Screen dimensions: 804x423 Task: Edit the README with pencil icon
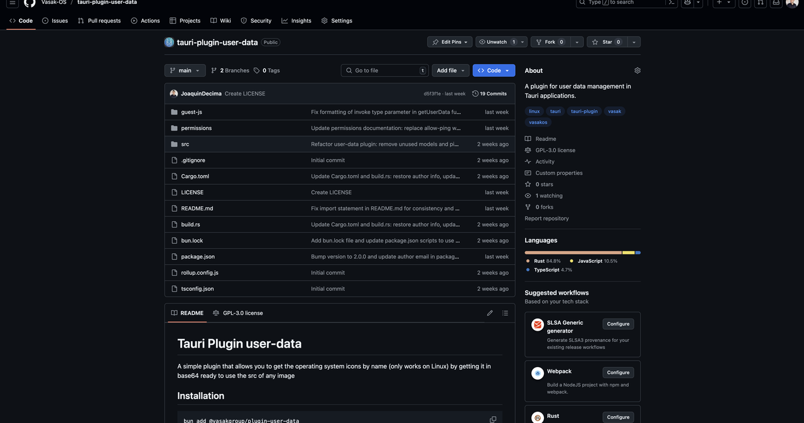(x=490, y=313)
